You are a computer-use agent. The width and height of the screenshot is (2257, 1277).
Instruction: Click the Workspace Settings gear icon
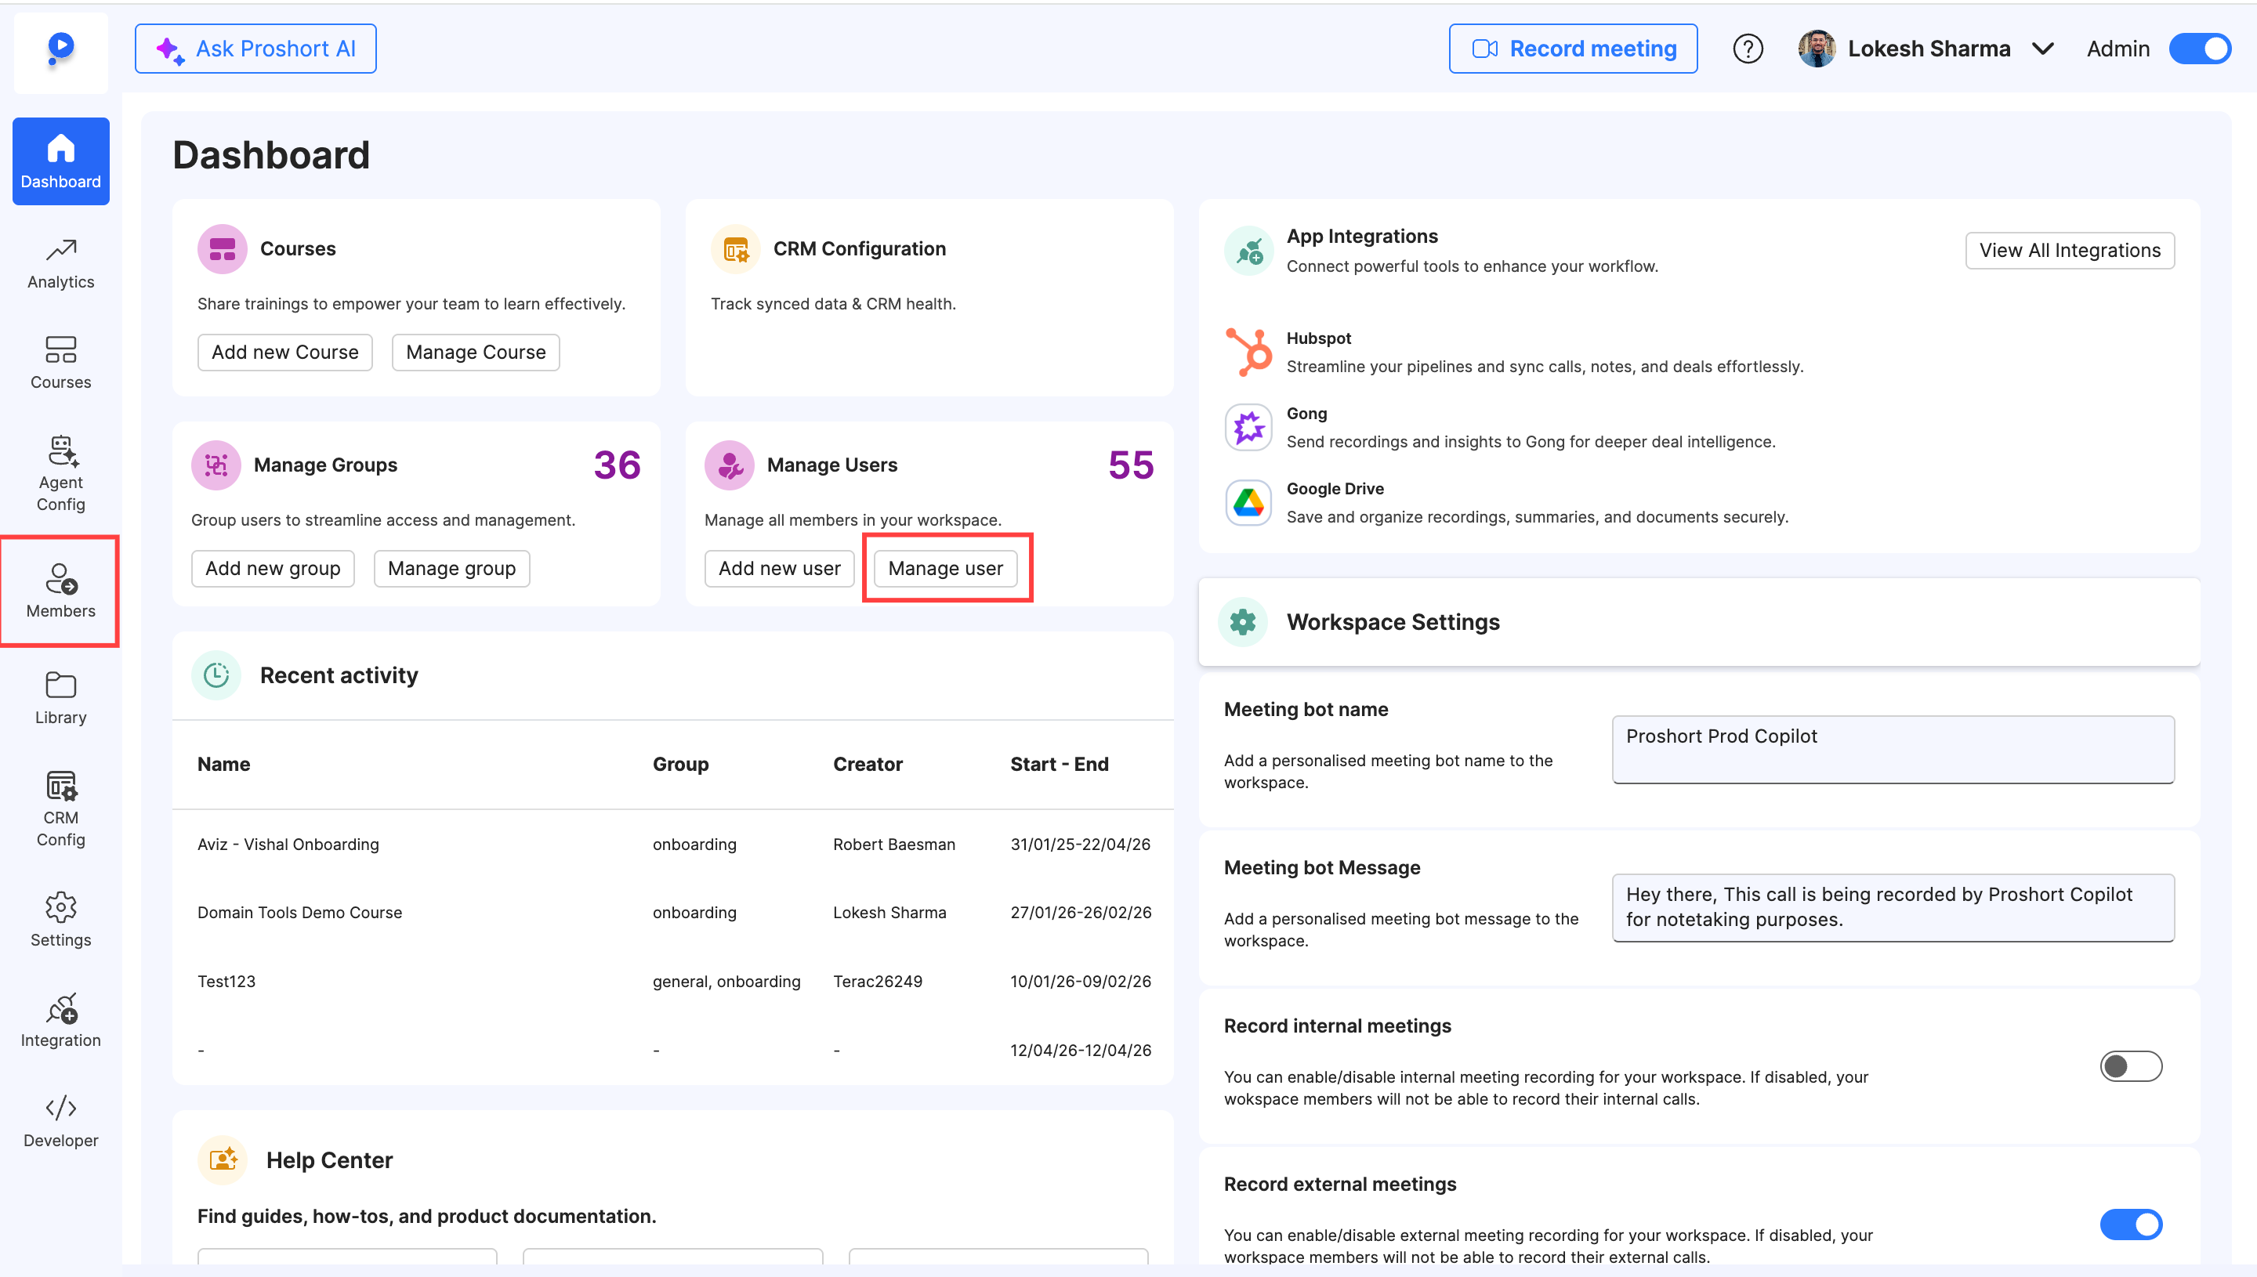click(x=1242, y=622)
